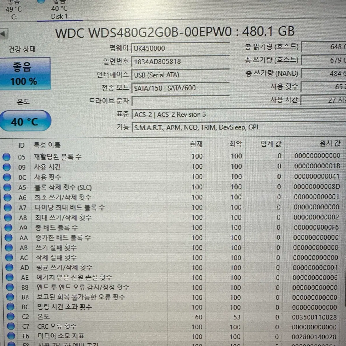Viewport: 346px width, 346px height.
Task: Click attribute name 재할당된 블록 수
Action: (58, 157)
